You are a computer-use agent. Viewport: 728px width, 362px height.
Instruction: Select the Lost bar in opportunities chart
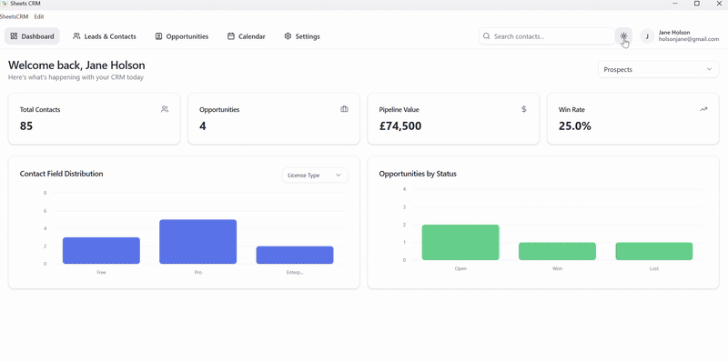[654, 251]
